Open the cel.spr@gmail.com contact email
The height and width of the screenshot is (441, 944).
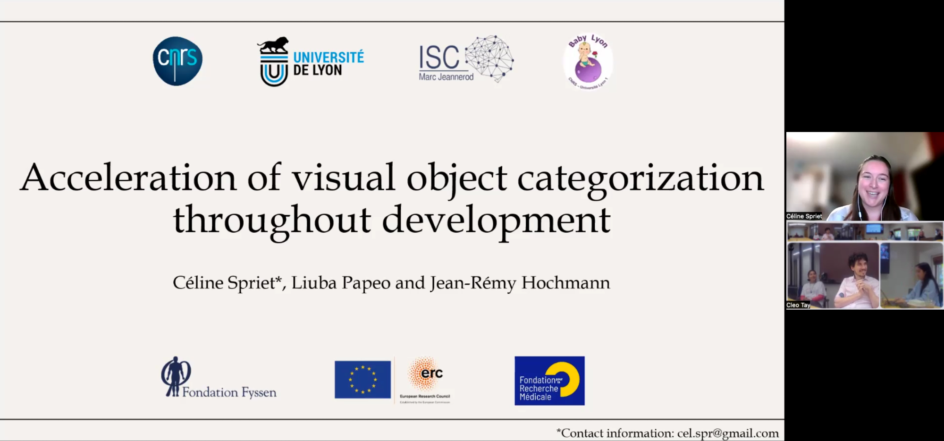click(727, 433)
